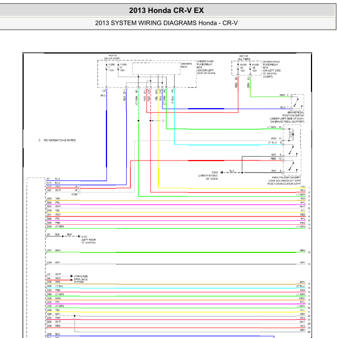338x338 pixels.
Task: Click the "A29 PPL" pin label
Action: (54, 302)
